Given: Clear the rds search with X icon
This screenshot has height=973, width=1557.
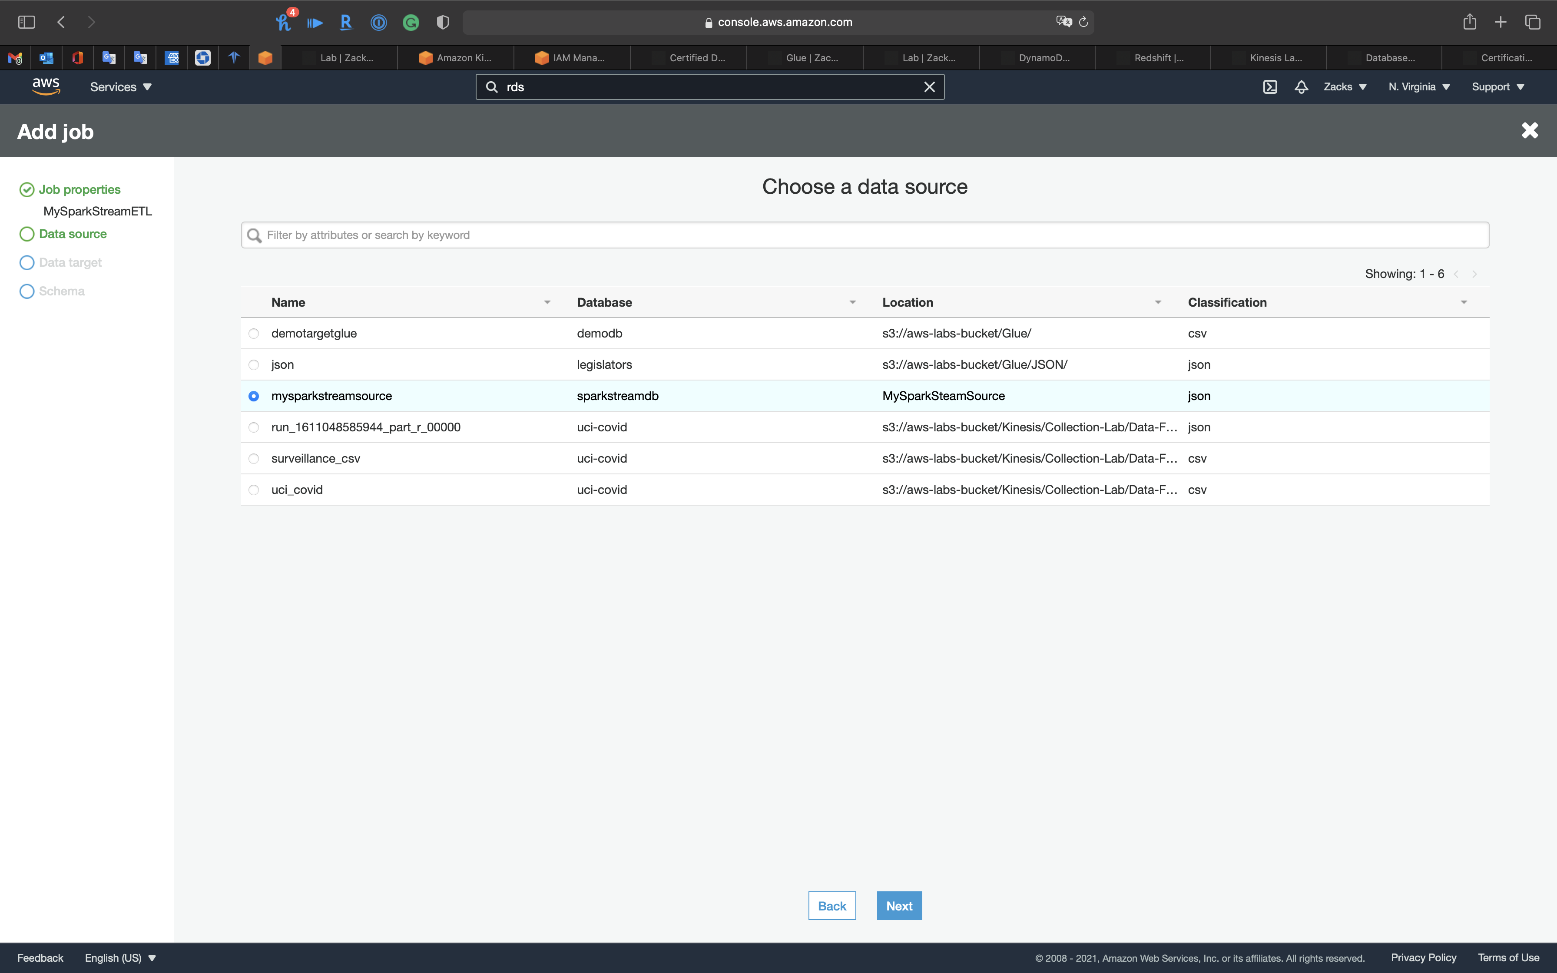Looking at the screenshot, I should [x=929, y=87].
